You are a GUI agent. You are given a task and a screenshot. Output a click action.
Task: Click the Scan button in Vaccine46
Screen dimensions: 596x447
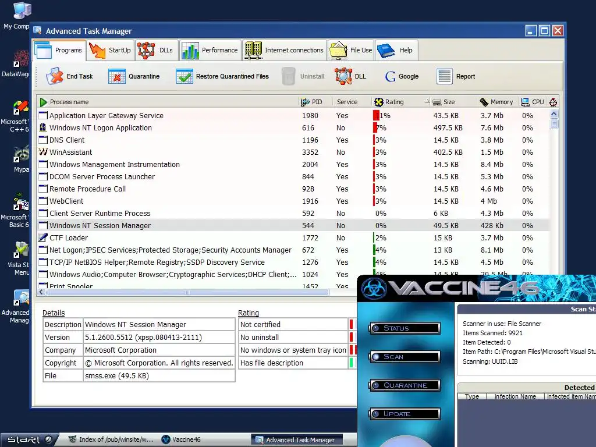[x=405, y=357]
